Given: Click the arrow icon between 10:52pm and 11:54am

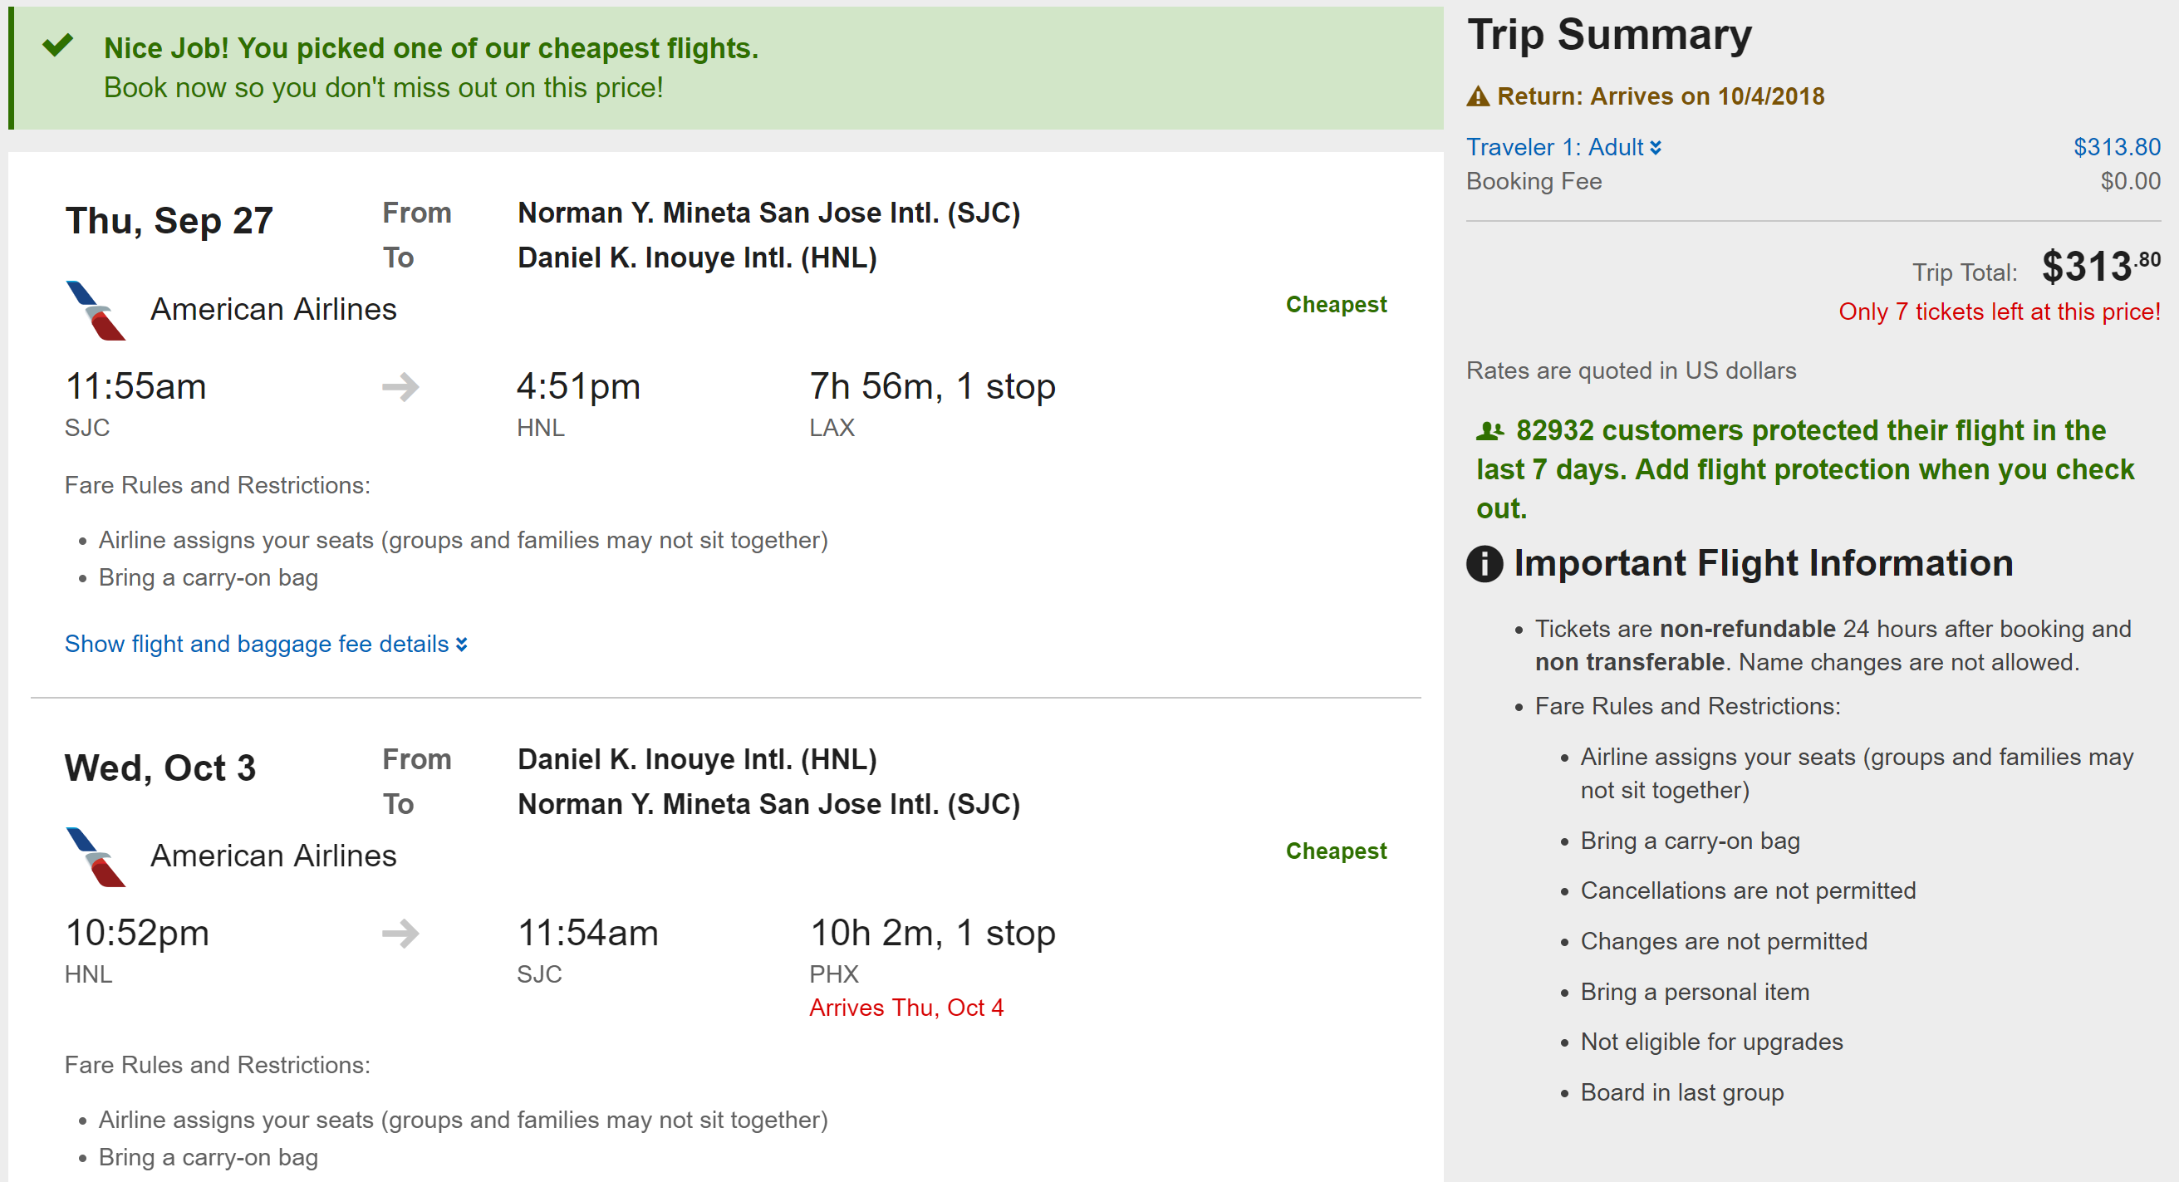Looking at the screenshot, I should tap(400, 934).
